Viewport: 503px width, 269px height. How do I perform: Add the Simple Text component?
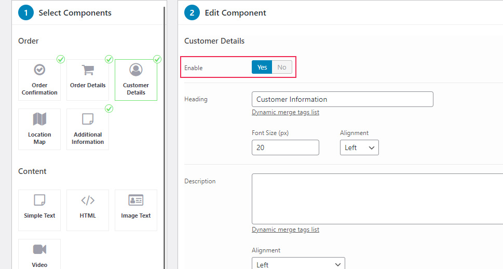pos(39,210)
